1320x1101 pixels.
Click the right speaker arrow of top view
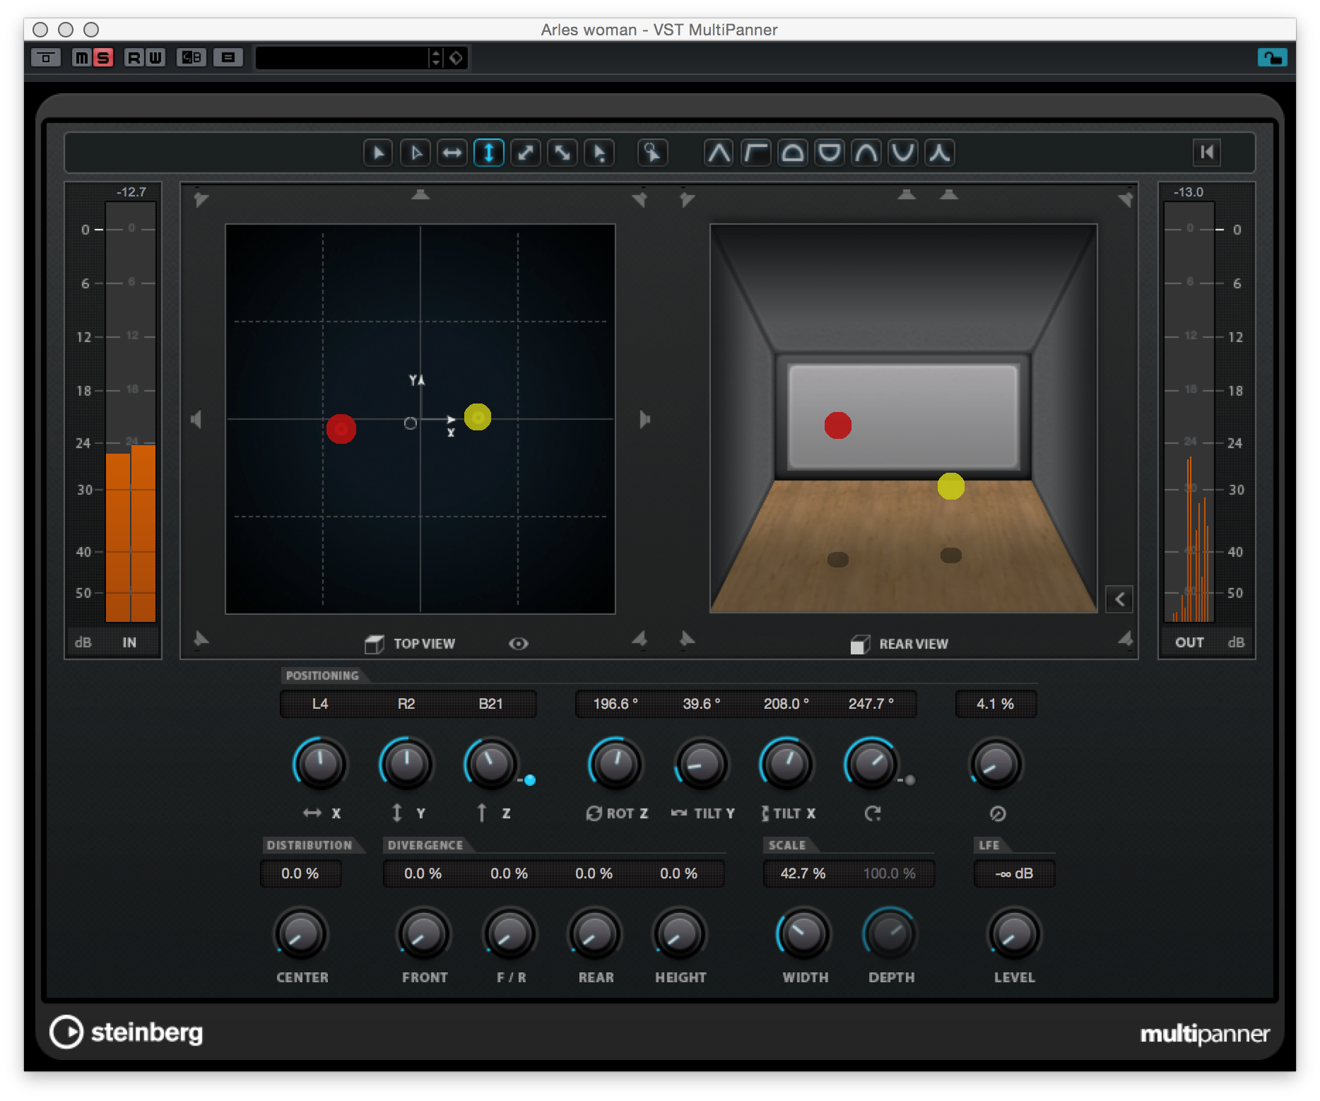[x=644, y=420]
